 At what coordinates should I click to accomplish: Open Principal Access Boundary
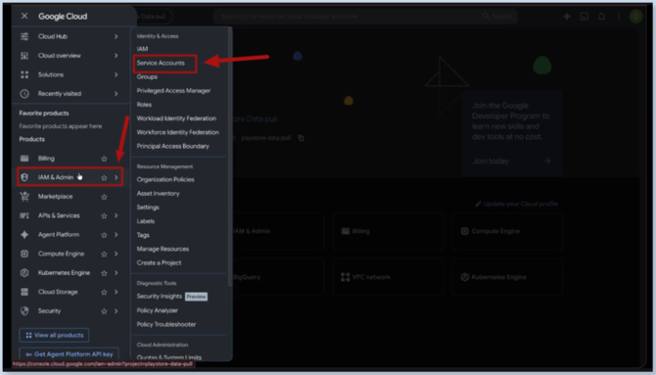click(x=172, y=146)
